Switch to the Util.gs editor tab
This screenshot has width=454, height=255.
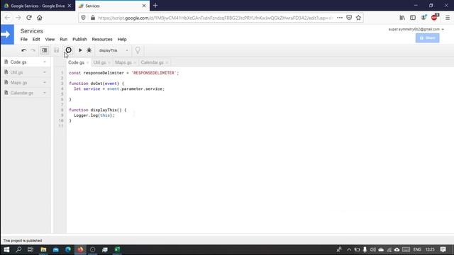[x=99, y=62]
